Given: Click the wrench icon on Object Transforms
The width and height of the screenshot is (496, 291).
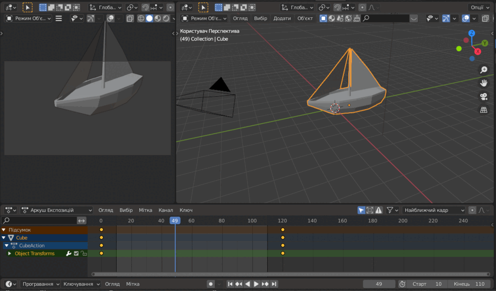Looking at the screenshot, I should pos(68,254).
